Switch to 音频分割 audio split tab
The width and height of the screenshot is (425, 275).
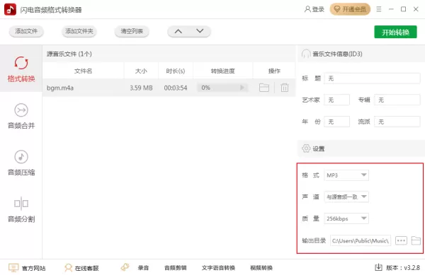tap(21, 209)
